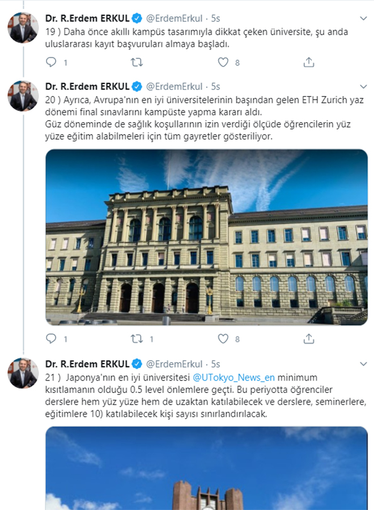The height and width of the screenshot is (510, 374).
Task: Open the Tokyo university tower photo
Action: 206,469
